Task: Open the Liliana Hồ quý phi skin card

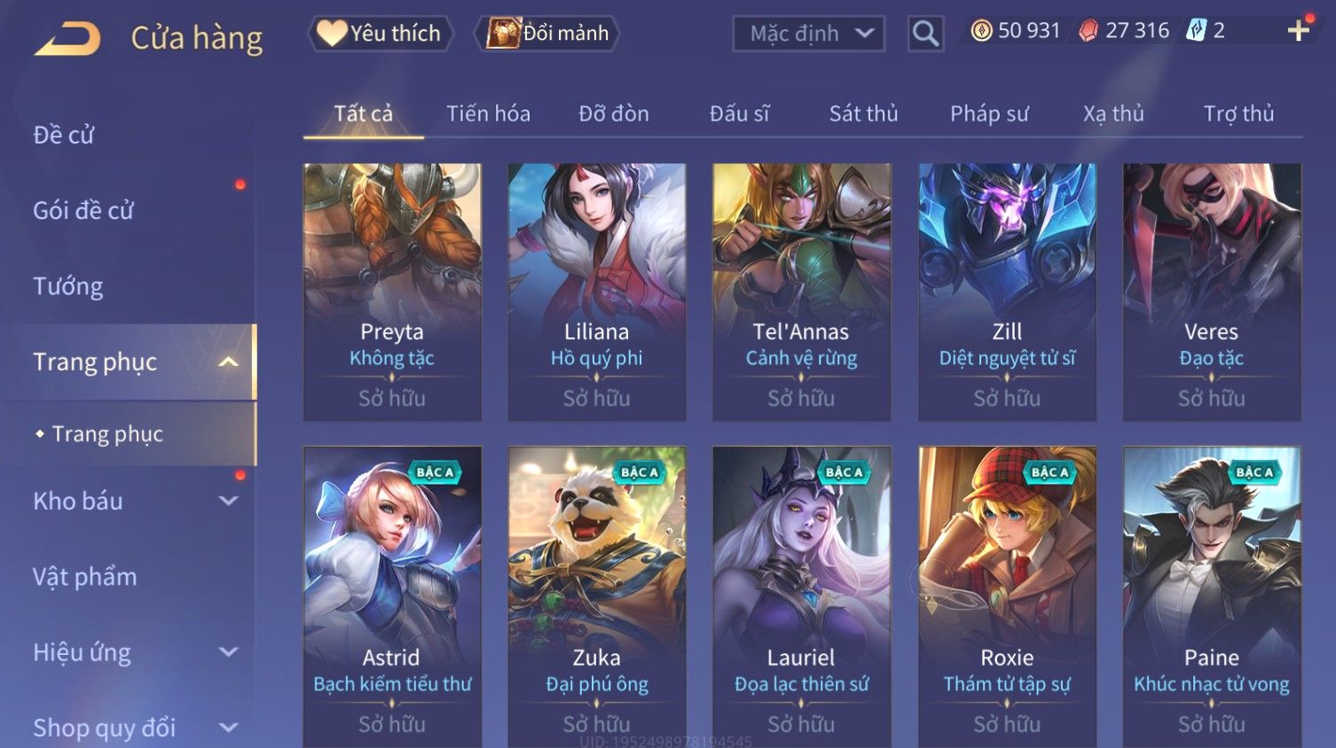Action: click(x=596, y=292)
